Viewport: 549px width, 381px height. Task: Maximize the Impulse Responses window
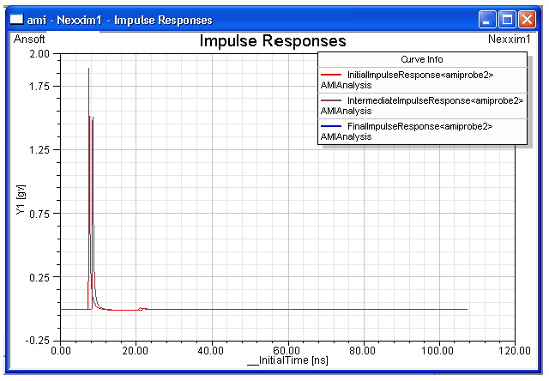[x=508, y=19]
